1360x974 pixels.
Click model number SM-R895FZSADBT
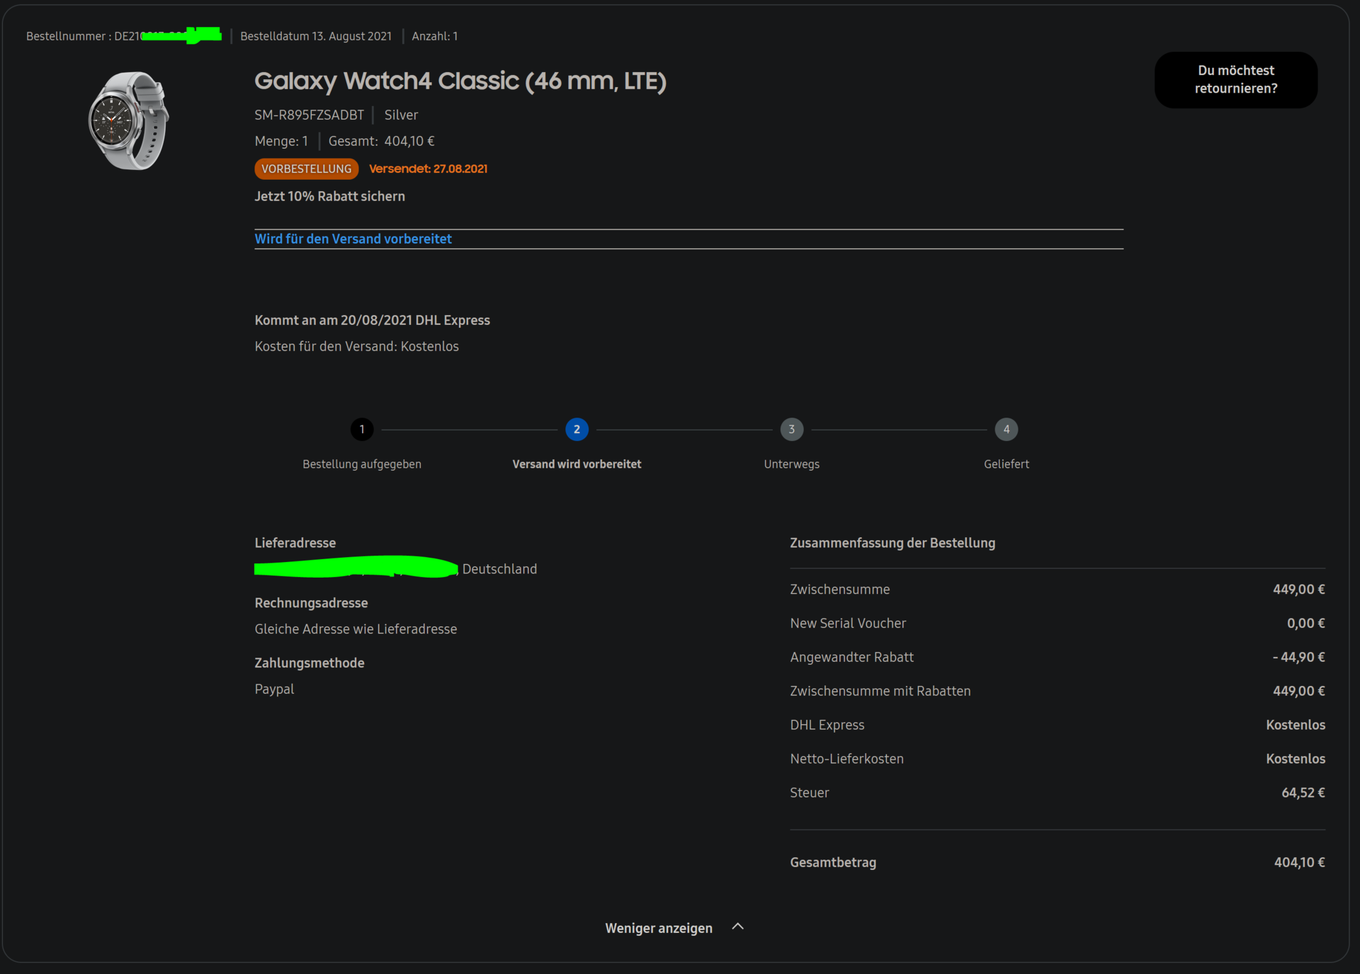(x=310, y=115)
